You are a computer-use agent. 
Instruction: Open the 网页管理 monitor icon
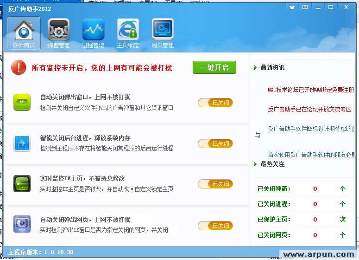click(x=163, y=33)
